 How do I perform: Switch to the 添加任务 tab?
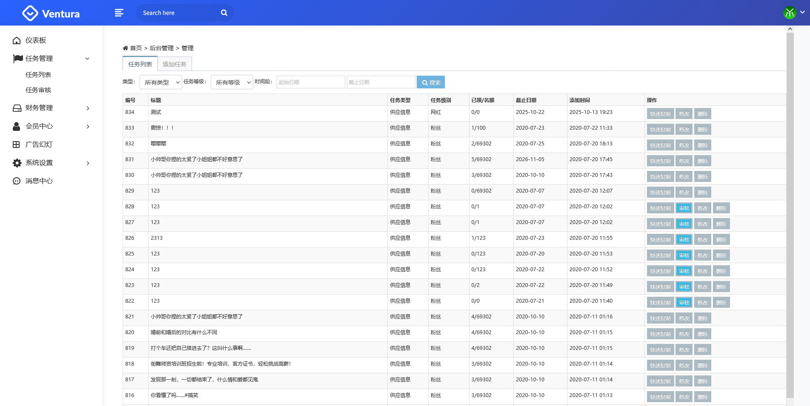click(x=175, y=64)
